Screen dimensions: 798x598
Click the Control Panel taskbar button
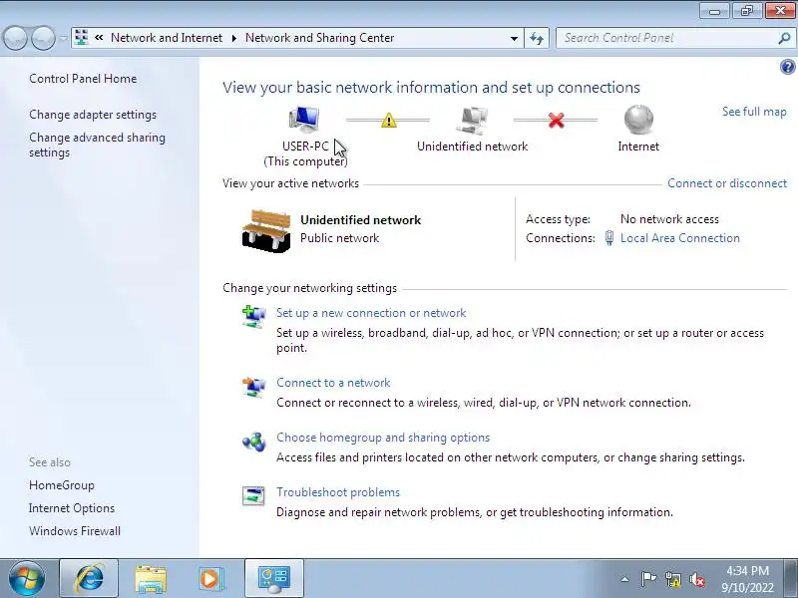[274, 578]
